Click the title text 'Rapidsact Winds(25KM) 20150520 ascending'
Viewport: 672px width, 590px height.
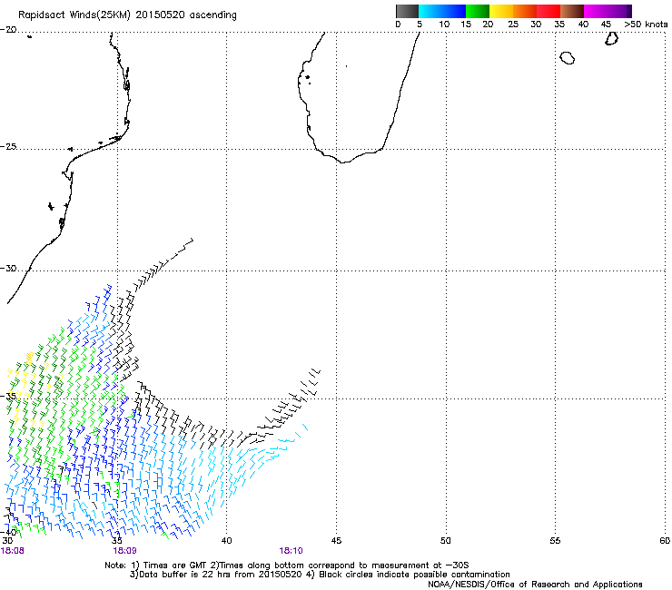pos(127,15)
